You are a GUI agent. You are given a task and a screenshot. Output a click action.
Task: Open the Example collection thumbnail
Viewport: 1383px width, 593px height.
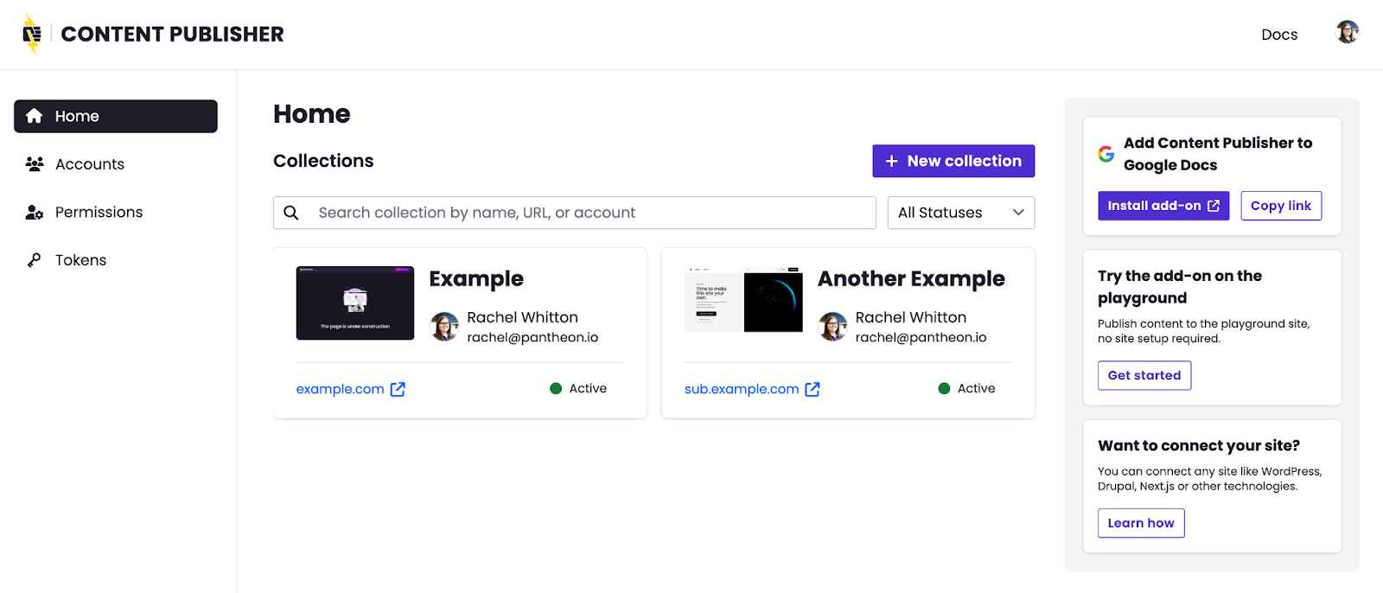pyautogui.click(x=355, y=303)
